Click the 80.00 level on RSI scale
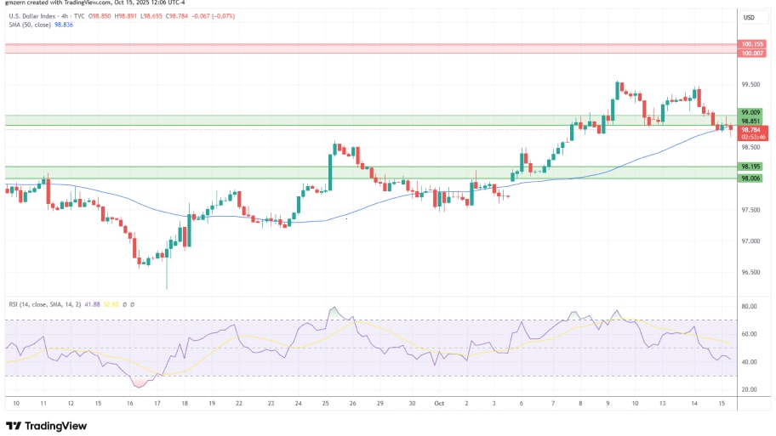 [750, 306]
